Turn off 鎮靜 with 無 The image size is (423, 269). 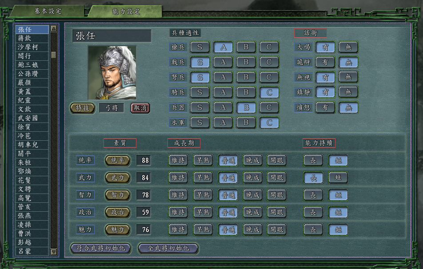click(x=348, y=92)
